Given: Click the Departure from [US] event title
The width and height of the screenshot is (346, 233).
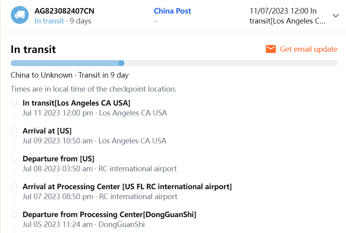Looking at the screenshot, I should point(58,159).
